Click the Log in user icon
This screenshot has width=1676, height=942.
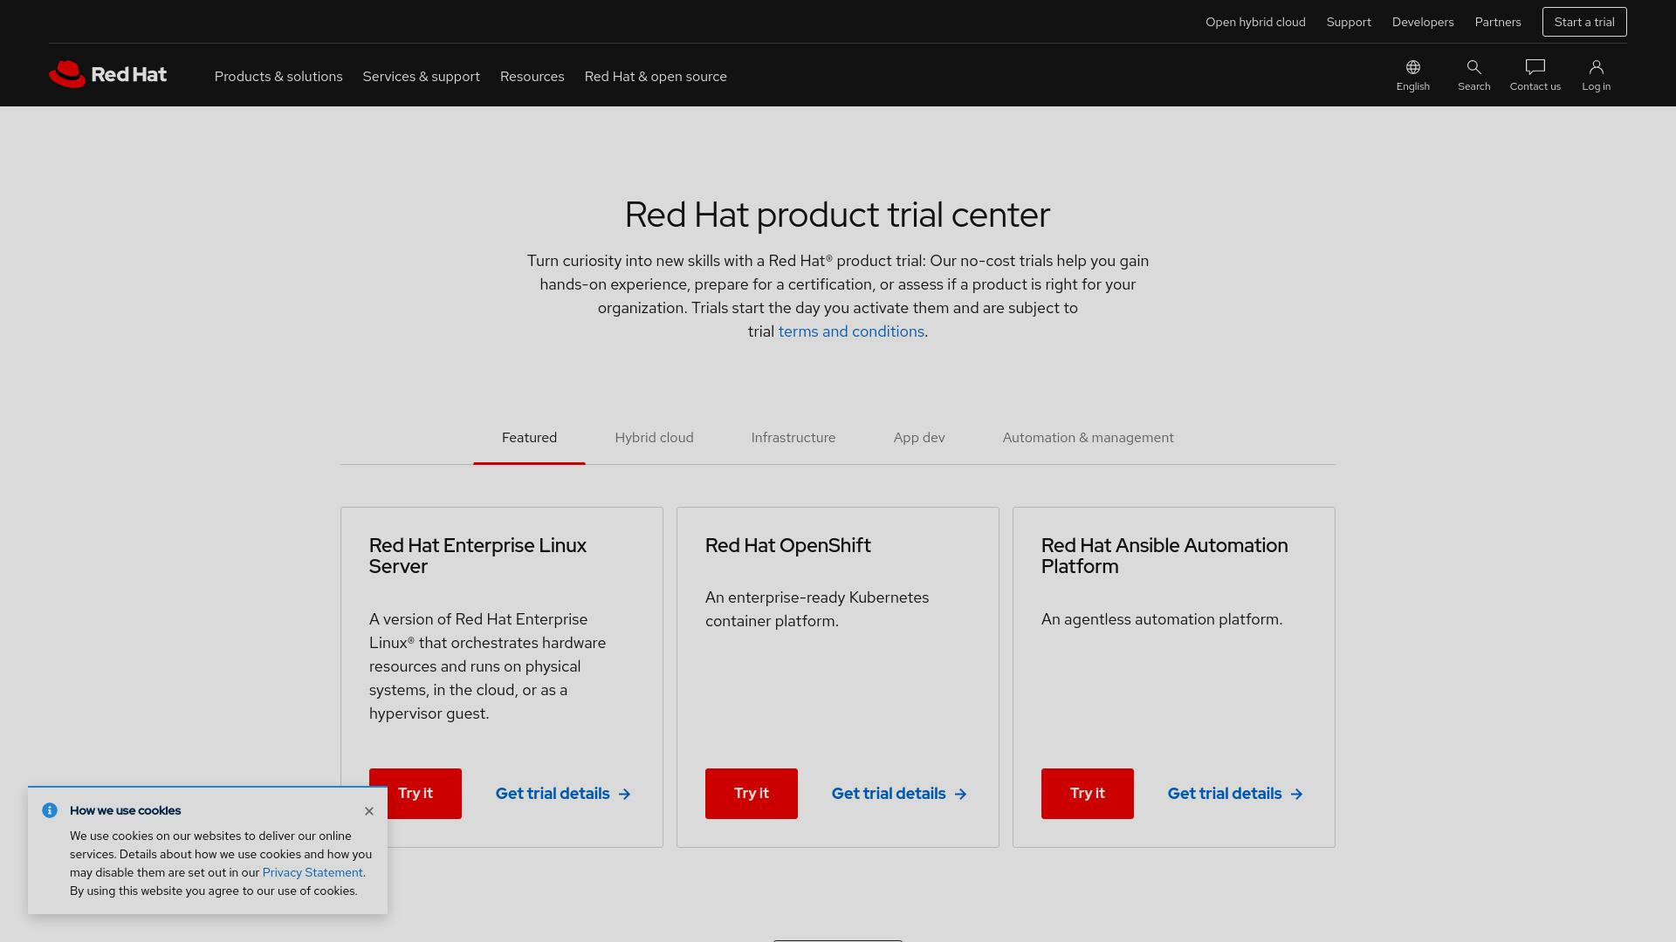pos(1596,67)
